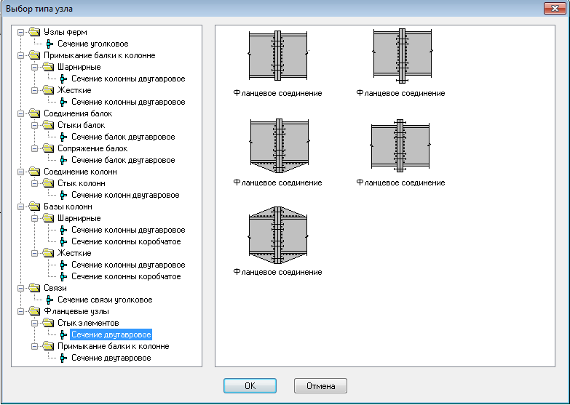Image resolution: width=570 pixels, height=405 pixels.
Task: Collapse the Соединение колонн branch
Action: click(20, 172)
